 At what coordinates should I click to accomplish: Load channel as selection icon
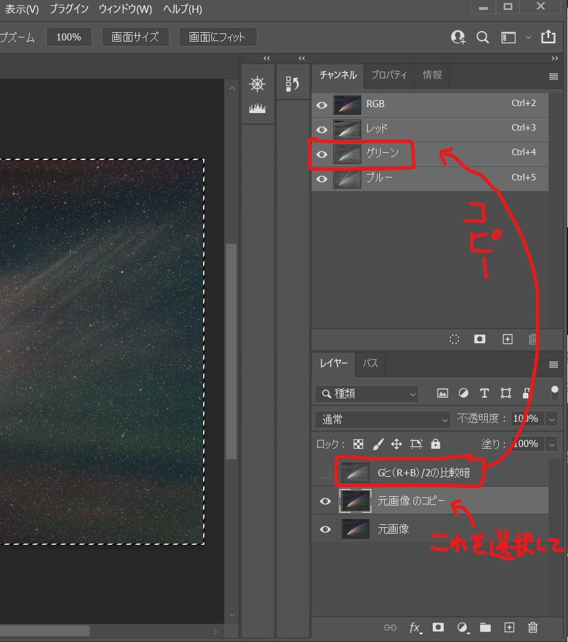click(454, 339)
